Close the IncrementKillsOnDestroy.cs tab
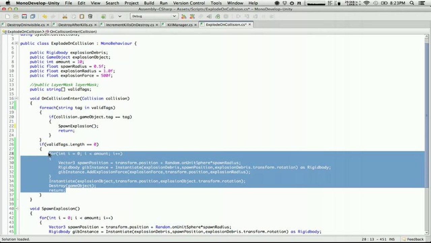Viewport: 431px width, 243px height. pos(157,25)
